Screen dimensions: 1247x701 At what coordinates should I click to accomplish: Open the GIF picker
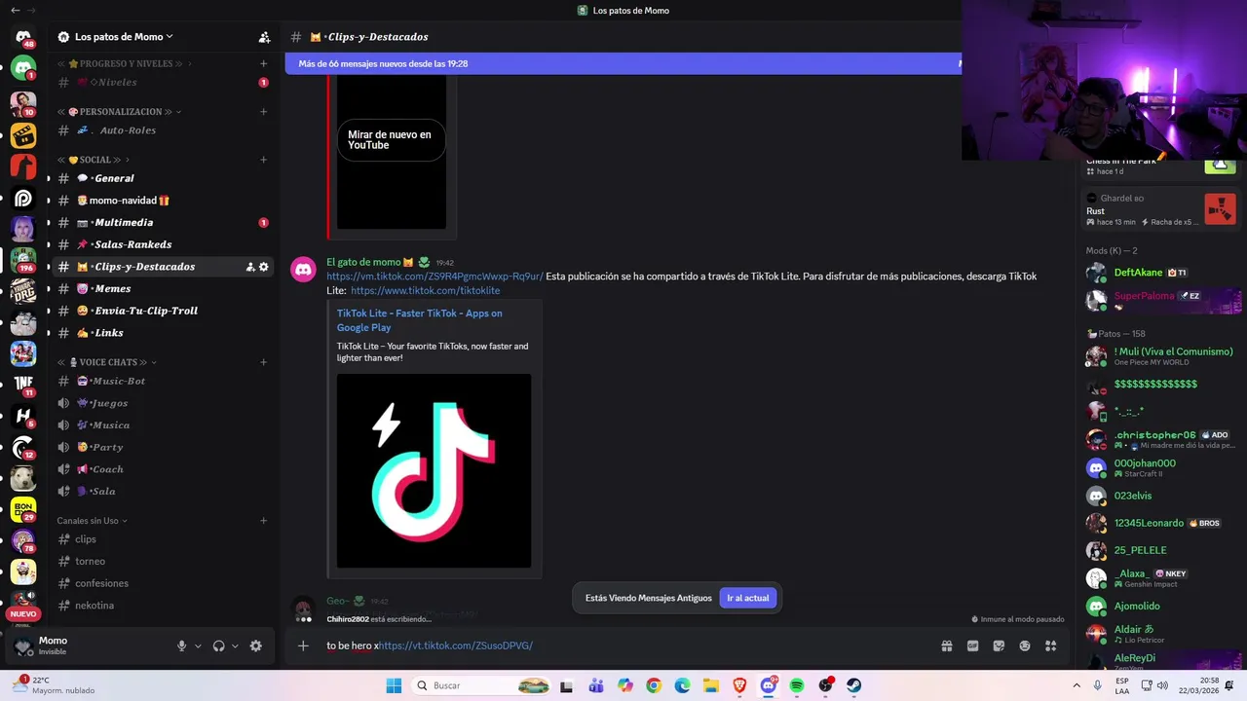(x=972, y=646)
